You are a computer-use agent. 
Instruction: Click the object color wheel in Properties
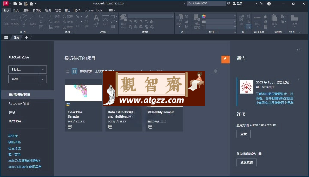(x=203, y=16)
